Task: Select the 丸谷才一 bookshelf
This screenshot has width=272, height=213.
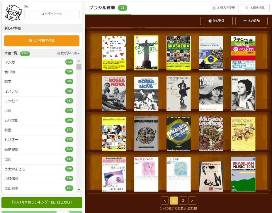Action: [x=39, y=140]
